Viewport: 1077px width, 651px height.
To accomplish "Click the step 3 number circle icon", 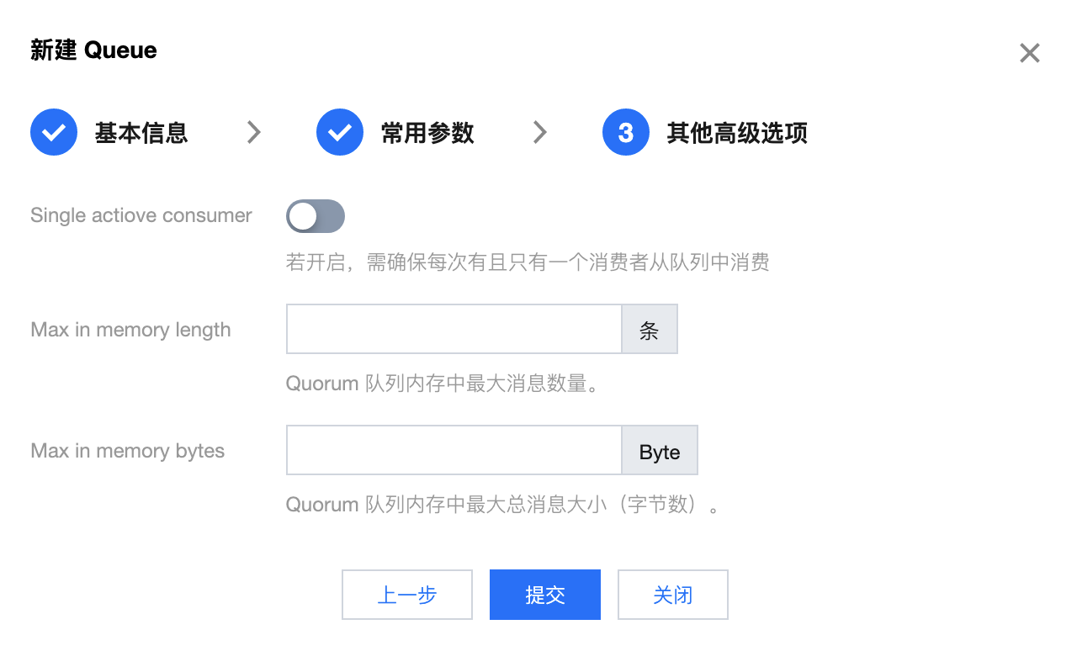I will pos(626,132).
